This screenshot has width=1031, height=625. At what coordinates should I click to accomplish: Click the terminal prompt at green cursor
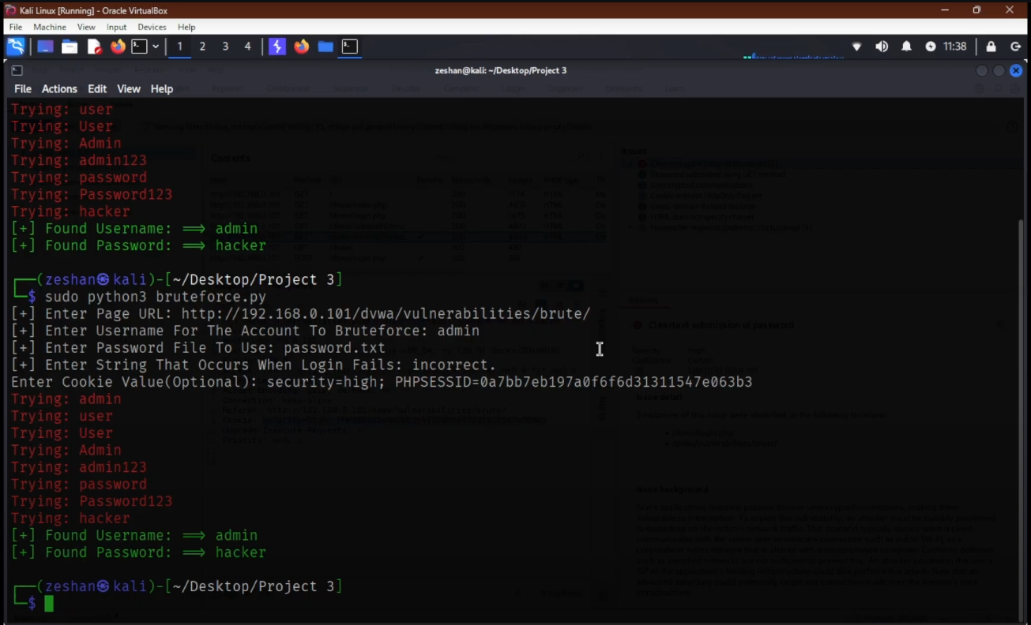[x=49, y=604]
